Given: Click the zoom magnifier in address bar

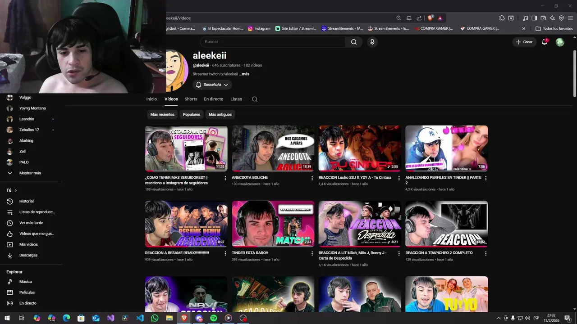Looking at the screenshot, I should (x=398, y=18).
